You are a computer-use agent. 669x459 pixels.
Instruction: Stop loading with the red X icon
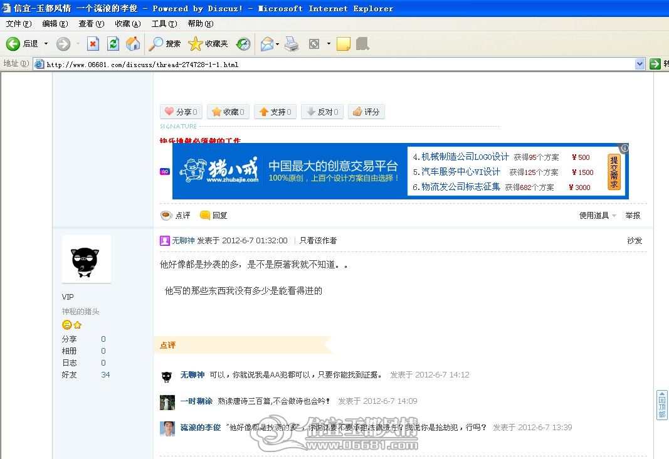pyautogui.click(x=93, y=43)
